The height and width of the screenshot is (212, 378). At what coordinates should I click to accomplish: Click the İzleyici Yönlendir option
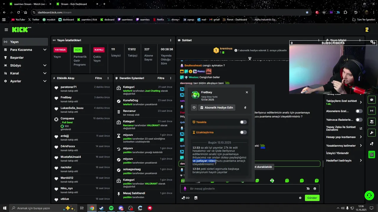[x=338, y=153]
